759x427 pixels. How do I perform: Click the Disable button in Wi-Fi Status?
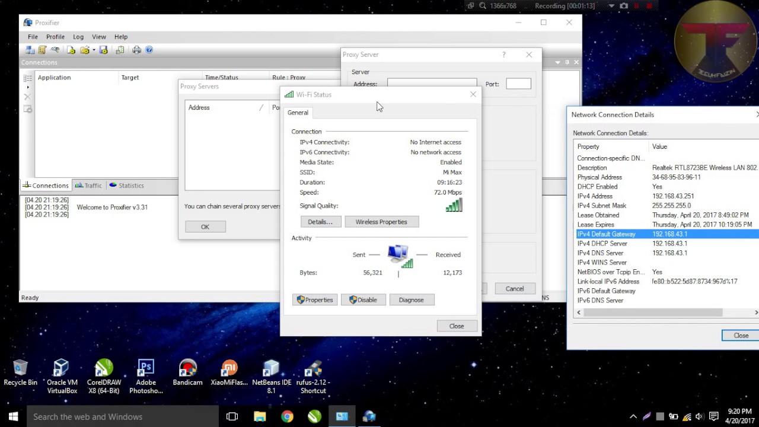coord(363,300)
